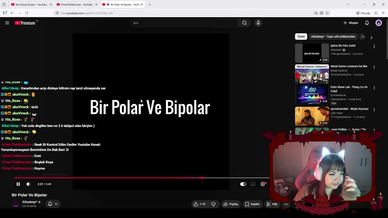
Task: Open Metal Genre Listeners video thumbnail
Action: 312,74
